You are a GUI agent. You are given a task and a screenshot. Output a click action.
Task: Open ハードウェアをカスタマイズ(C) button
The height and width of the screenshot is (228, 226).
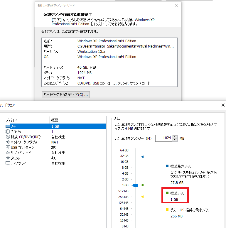65,95
